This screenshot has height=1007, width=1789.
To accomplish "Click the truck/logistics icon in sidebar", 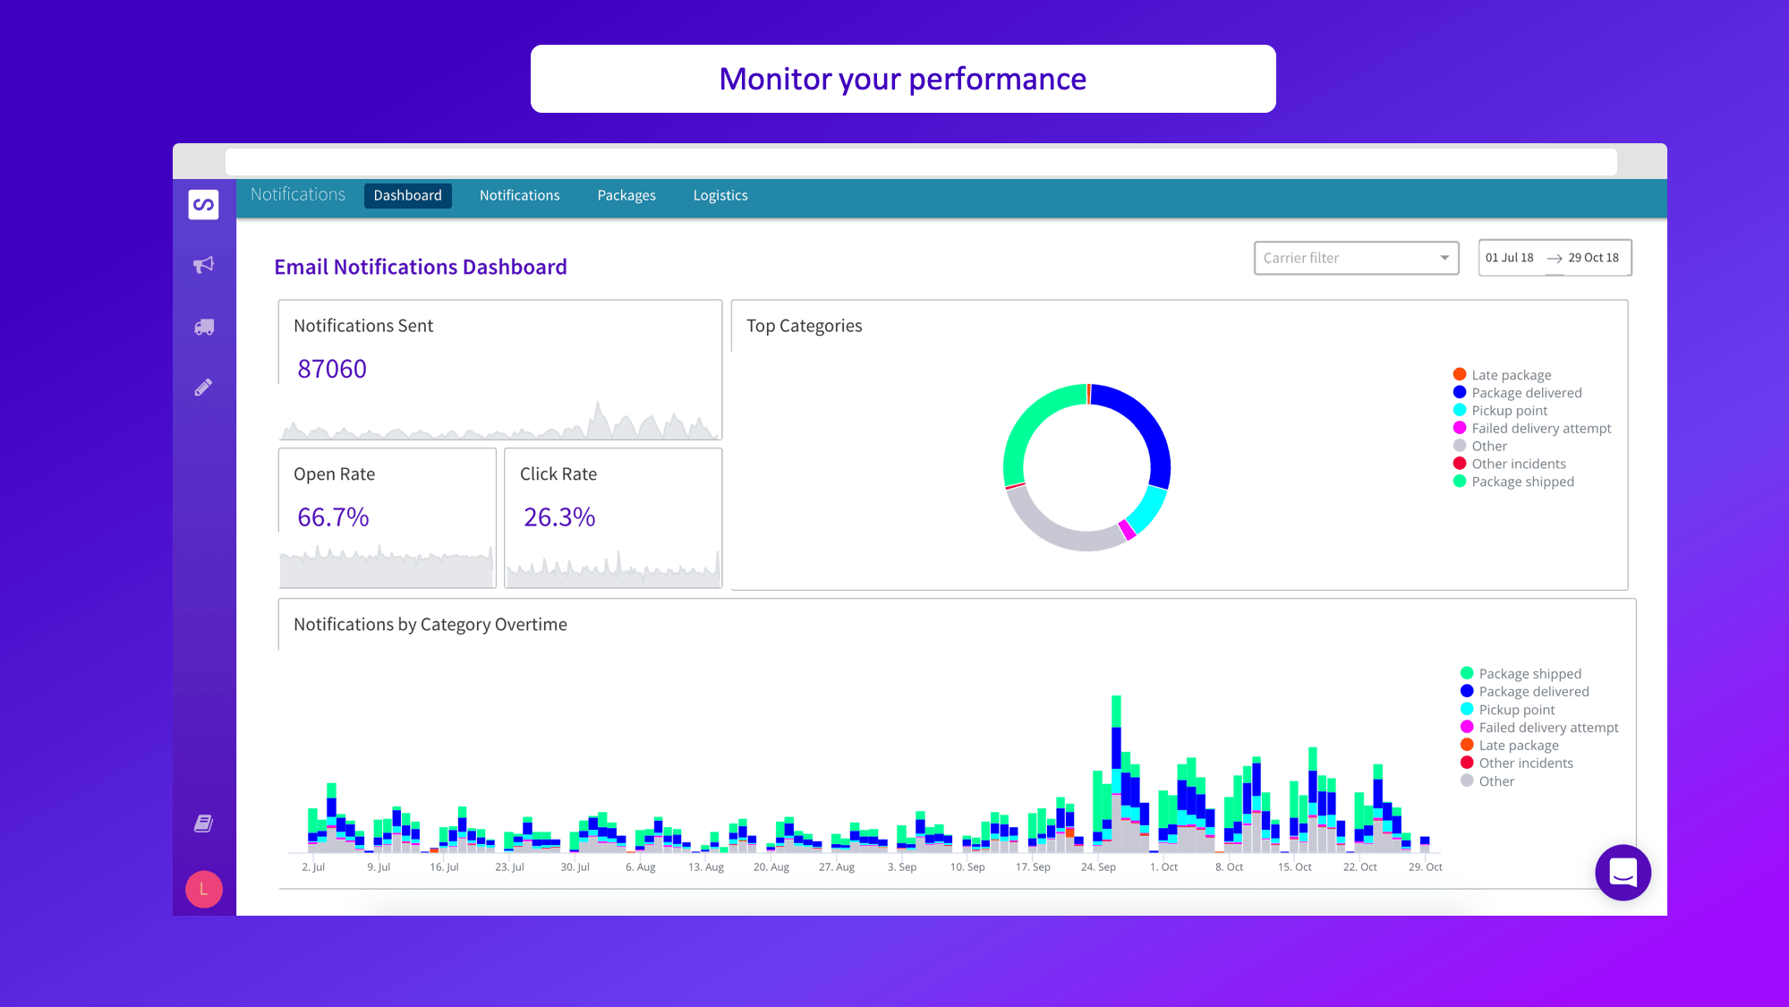I will click(204, 326).
